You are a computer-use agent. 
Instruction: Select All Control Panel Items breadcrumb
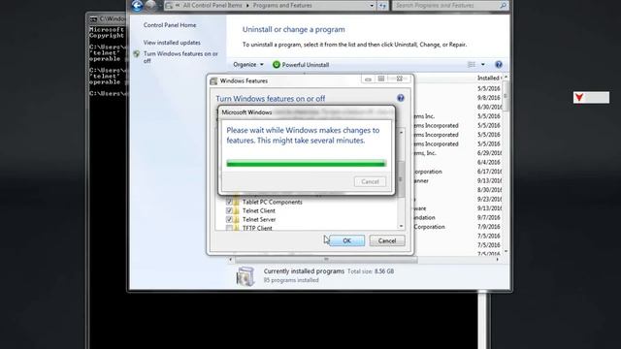point(213,6)
